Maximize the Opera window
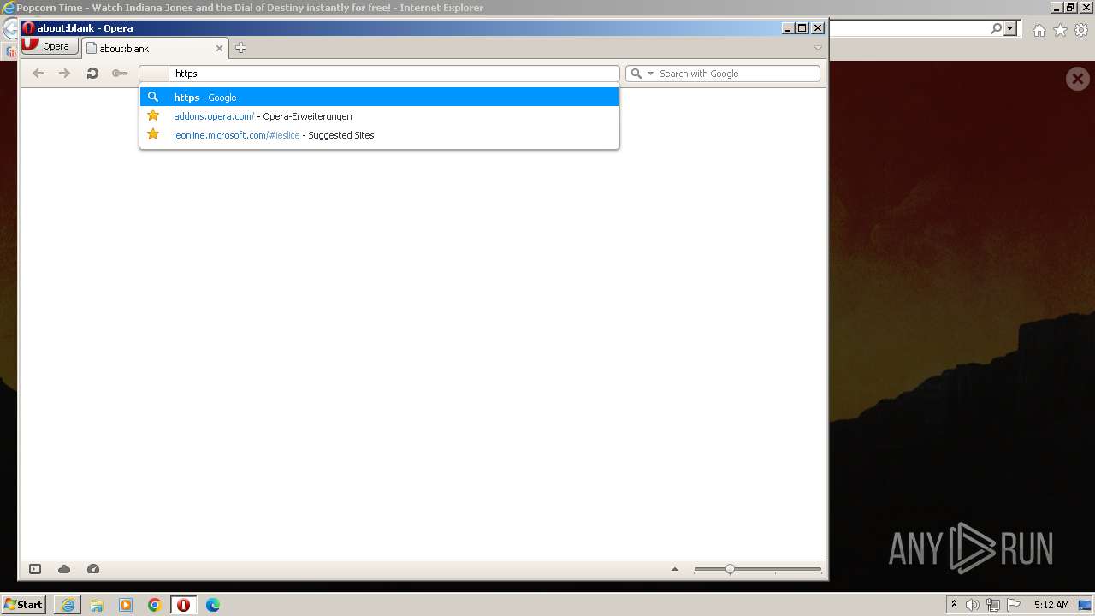The width and height of the screenshot is (1095, 616). click(802, 28)
